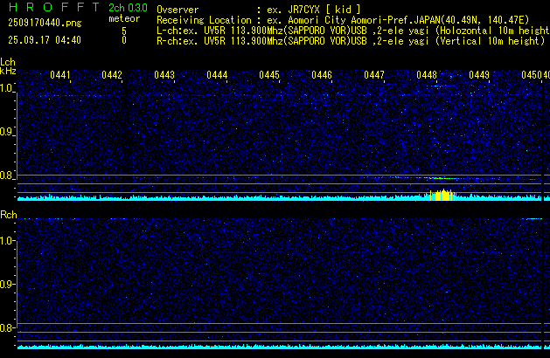This screenshot has height=358, width=550.
Task: Click the Rch 0.9 kHz axis label
Action: (7, 284)
